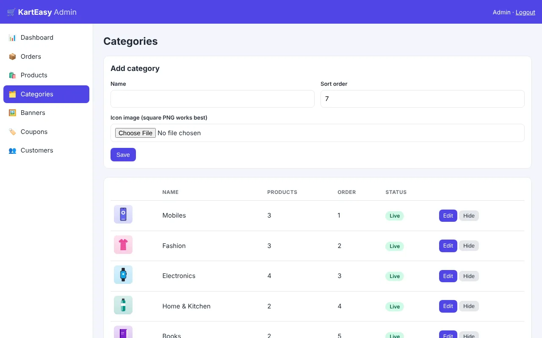Hide the Mobiles category
Screen dimensions: 542x338
469,215
